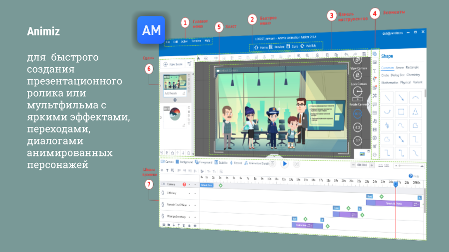Select the Littleboy track row
The width and height of the screenshot is (449, 252).
[180, 193]
